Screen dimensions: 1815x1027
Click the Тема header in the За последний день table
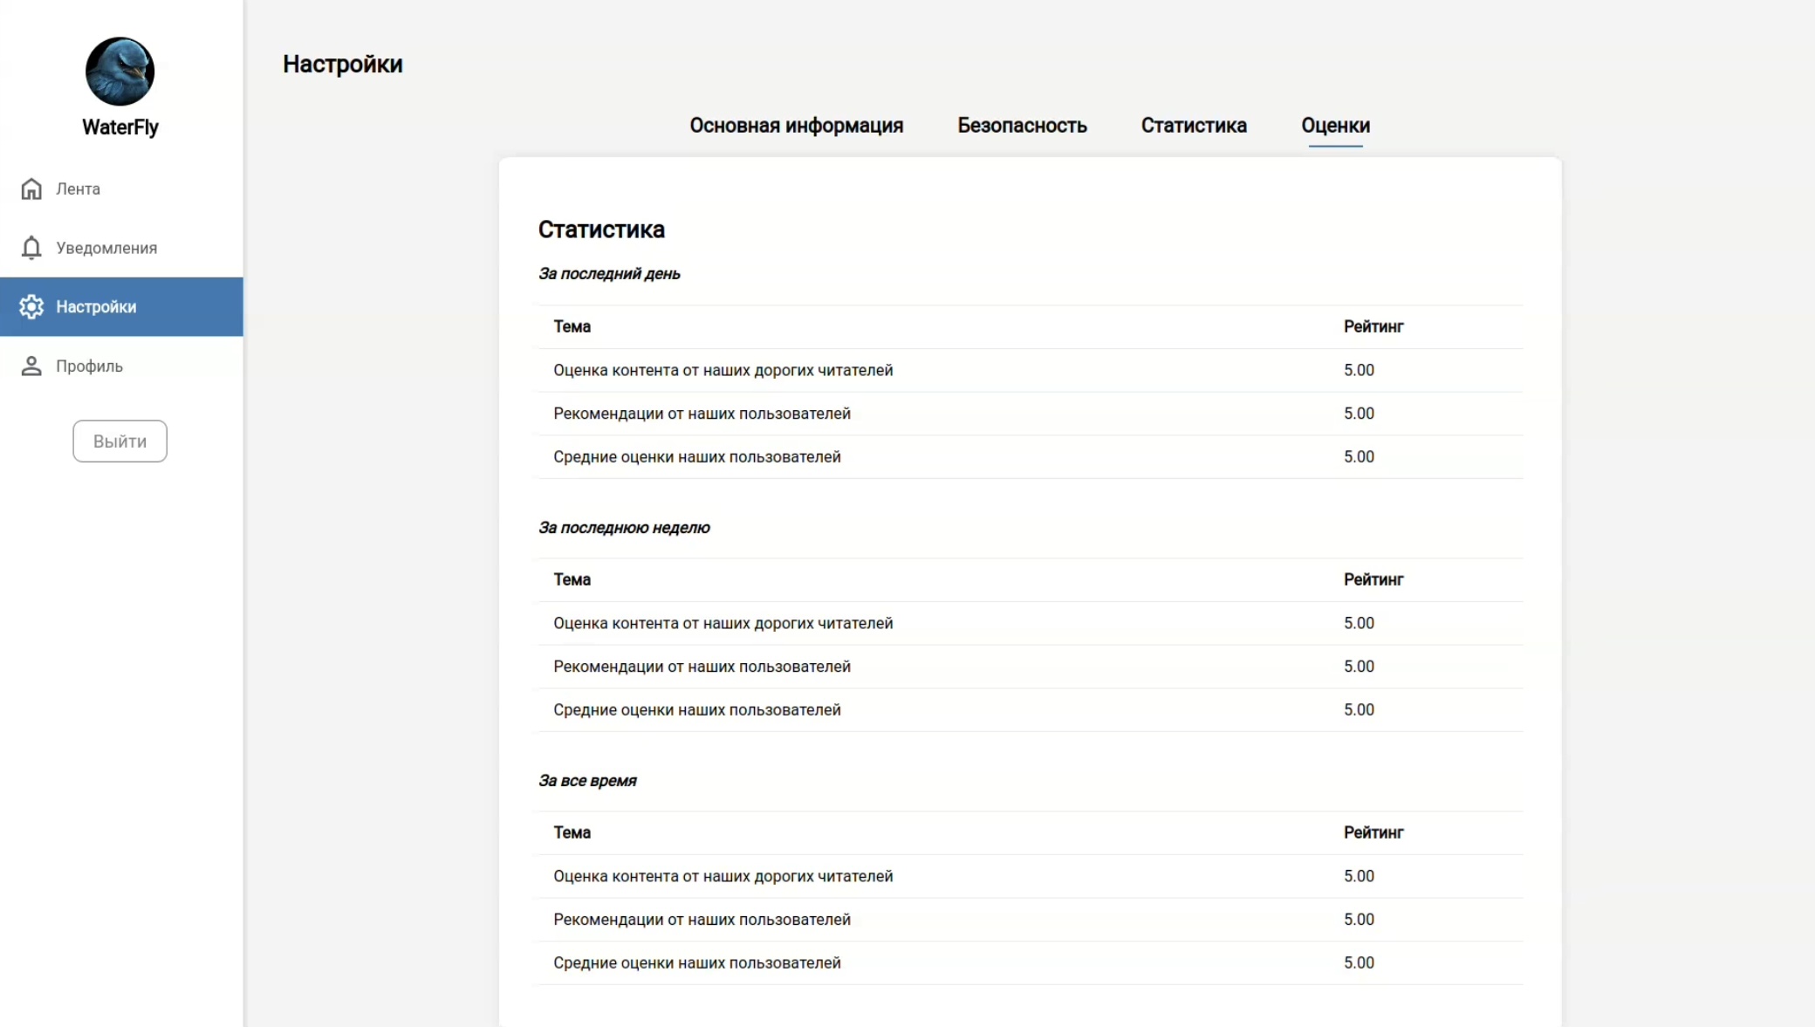coord(572,326)
